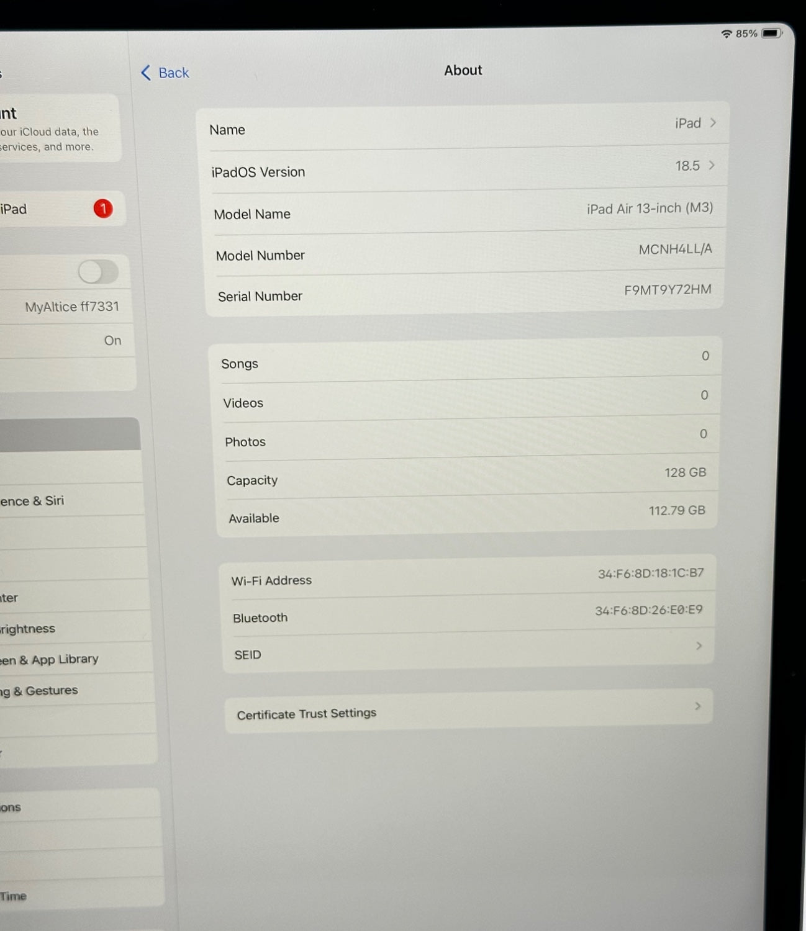This screenshot has width=806, height=931.
Task: Tap the Songs row label
Action: coord(240,364)
